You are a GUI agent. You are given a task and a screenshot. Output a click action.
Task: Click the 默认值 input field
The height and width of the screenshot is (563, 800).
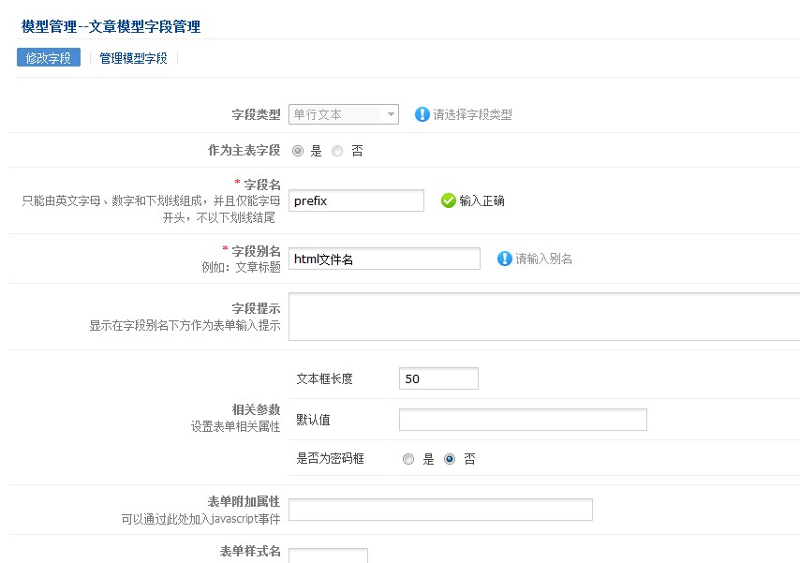click(x=523, y=420)
